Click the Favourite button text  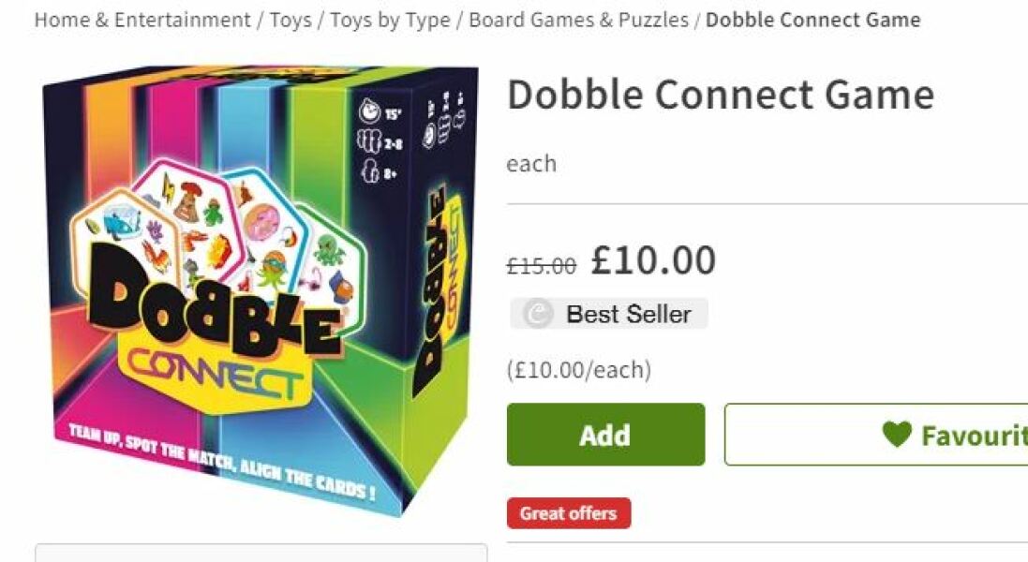coord(975,435)
